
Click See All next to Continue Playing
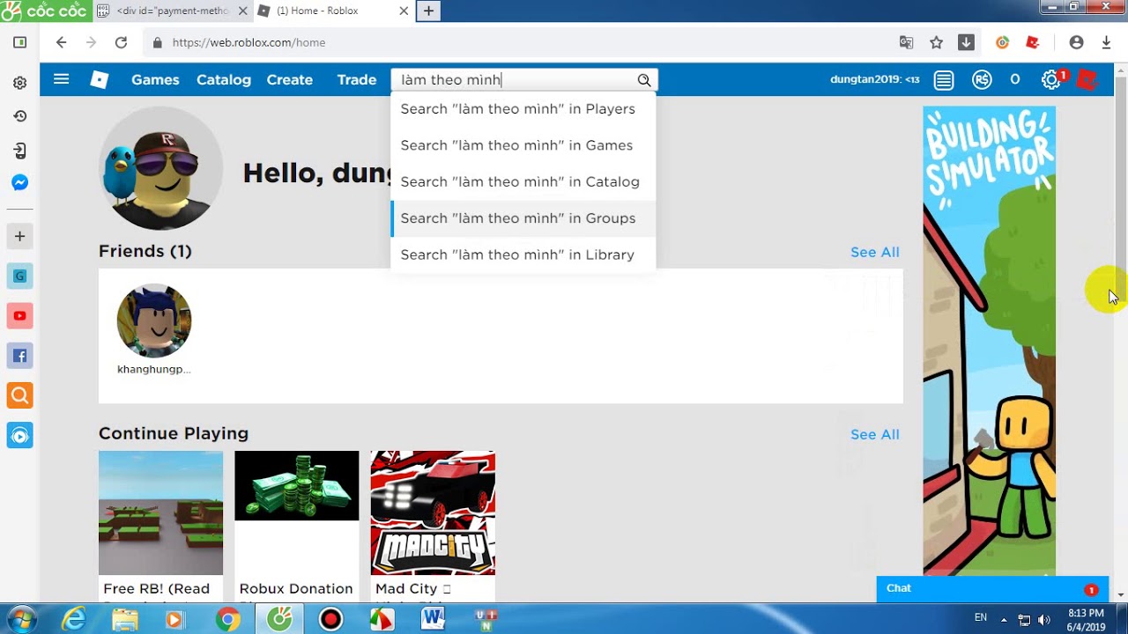(x=874, y=434)
